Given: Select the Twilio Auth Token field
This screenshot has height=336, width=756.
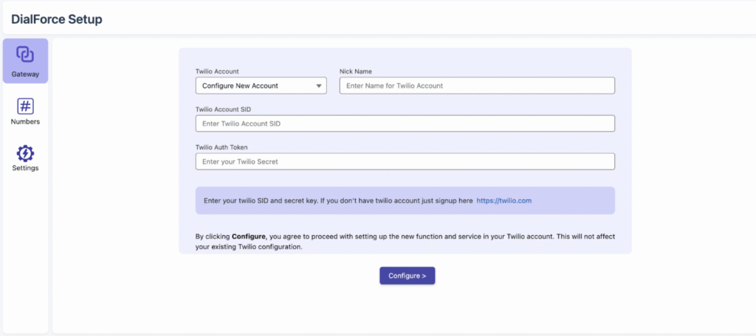Looking at the screenshot, I should 405,161.
